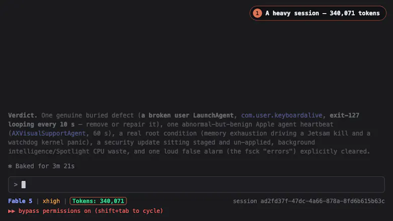Click the bypass permissions on status line
This screenshot has height=221, width=393.
point(85,211)
